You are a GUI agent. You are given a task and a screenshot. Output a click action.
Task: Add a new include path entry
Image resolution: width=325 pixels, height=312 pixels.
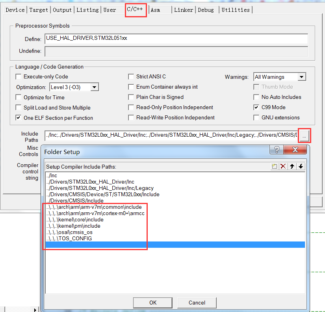point(274,166)
